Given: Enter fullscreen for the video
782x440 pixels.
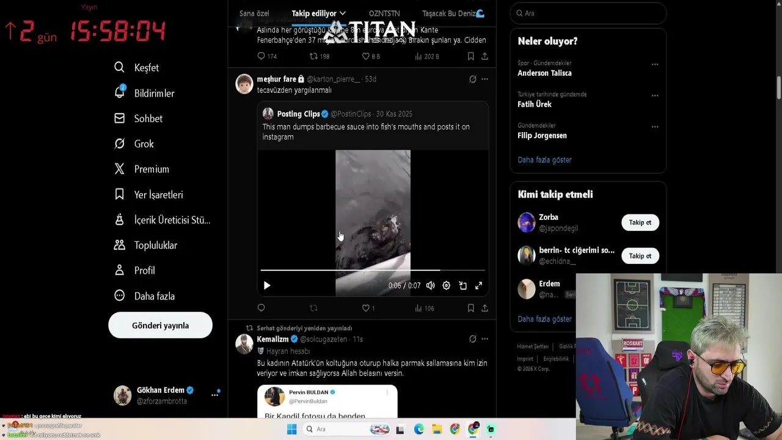Looking at the screenshot, I should (x=478, y=285).
